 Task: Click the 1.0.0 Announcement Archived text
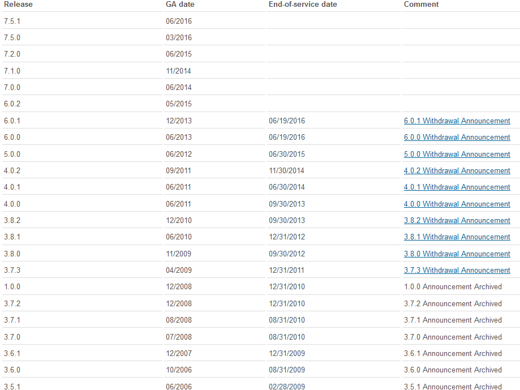(x=453, y=287)
